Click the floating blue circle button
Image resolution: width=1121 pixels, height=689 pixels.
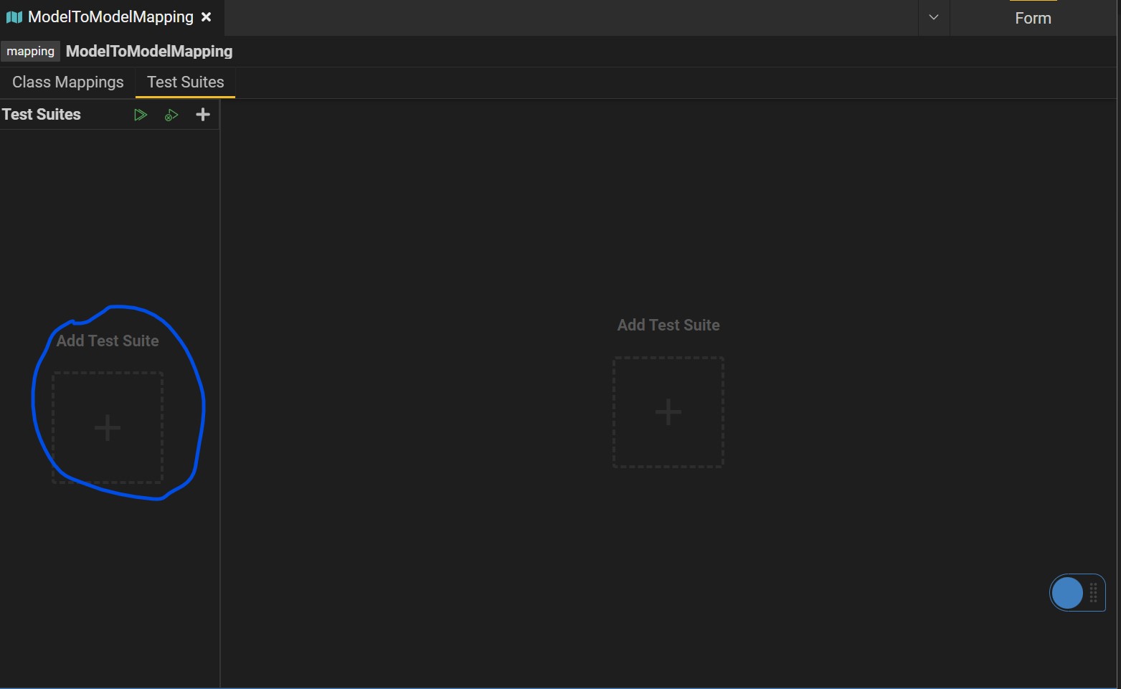click(x=1067, y=593)
